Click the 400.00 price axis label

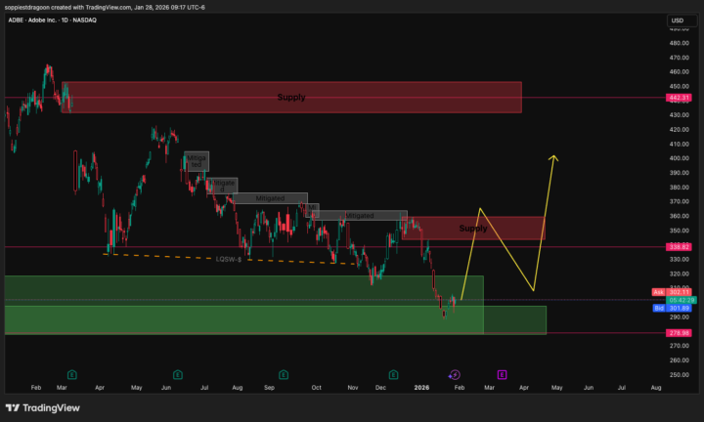[679, 158]
